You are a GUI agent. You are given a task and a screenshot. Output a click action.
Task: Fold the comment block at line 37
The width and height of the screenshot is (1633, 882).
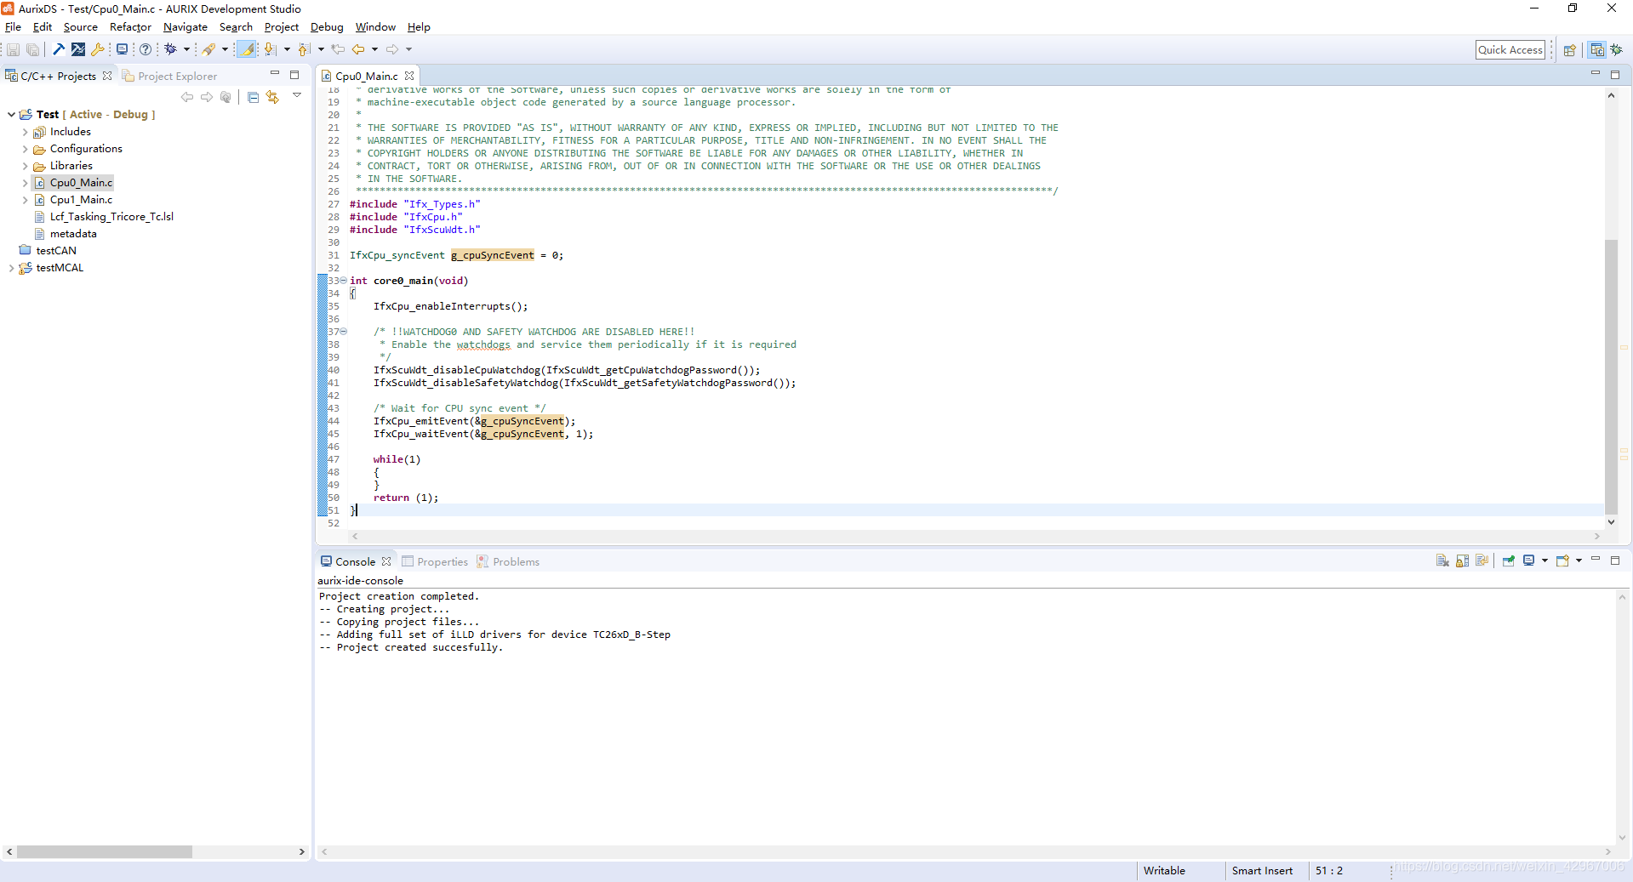click(x=344, y=332)
